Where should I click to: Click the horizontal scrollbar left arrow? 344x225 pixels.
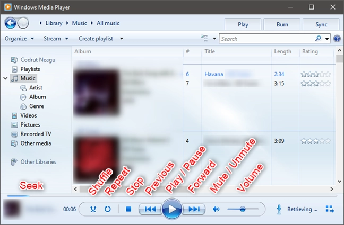(75, 189)
